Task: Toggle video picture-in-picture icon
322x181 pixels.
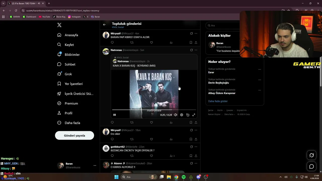Action: (188, 115)
